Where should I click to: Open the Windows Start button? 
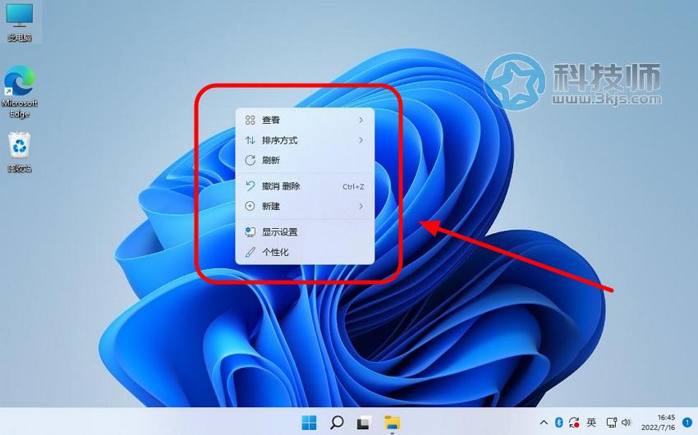click(309, 422)
